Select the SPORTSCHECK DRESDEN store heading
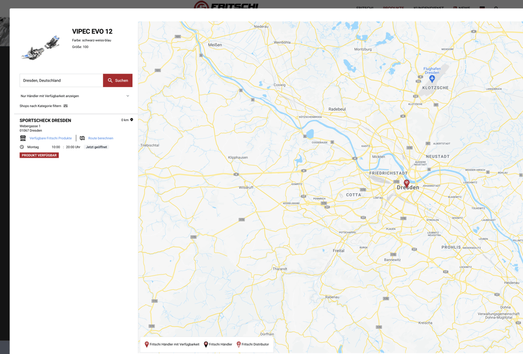Screen dimensions: 523x354 pos(46,121)
